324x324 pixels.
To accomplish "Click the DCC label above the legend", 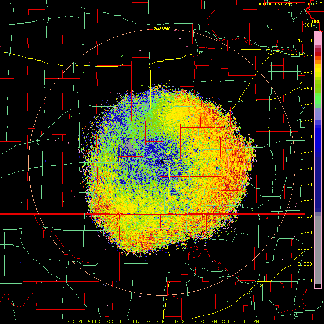I will pyautogui.click(x=316, y=21).
